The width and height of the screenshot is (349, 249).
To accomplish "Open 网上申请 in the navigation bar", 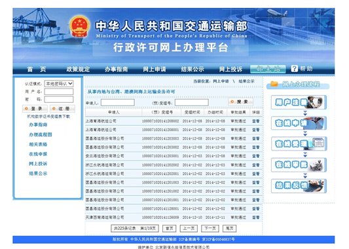I will 155,69.
